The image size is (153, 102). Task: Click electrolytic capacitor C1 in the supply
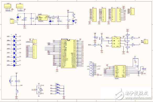point(24,18)
